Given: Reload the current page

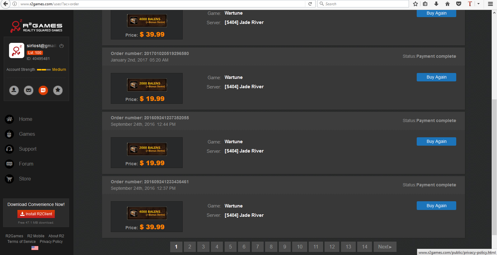Looking at the screenshot, I should [x=310, y=4].
